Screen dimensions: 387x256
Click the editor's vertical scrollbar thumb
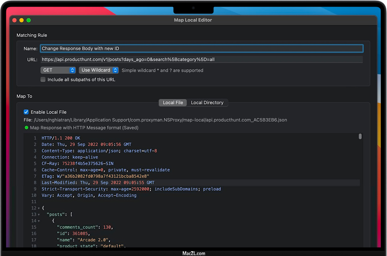click(360, 137)
